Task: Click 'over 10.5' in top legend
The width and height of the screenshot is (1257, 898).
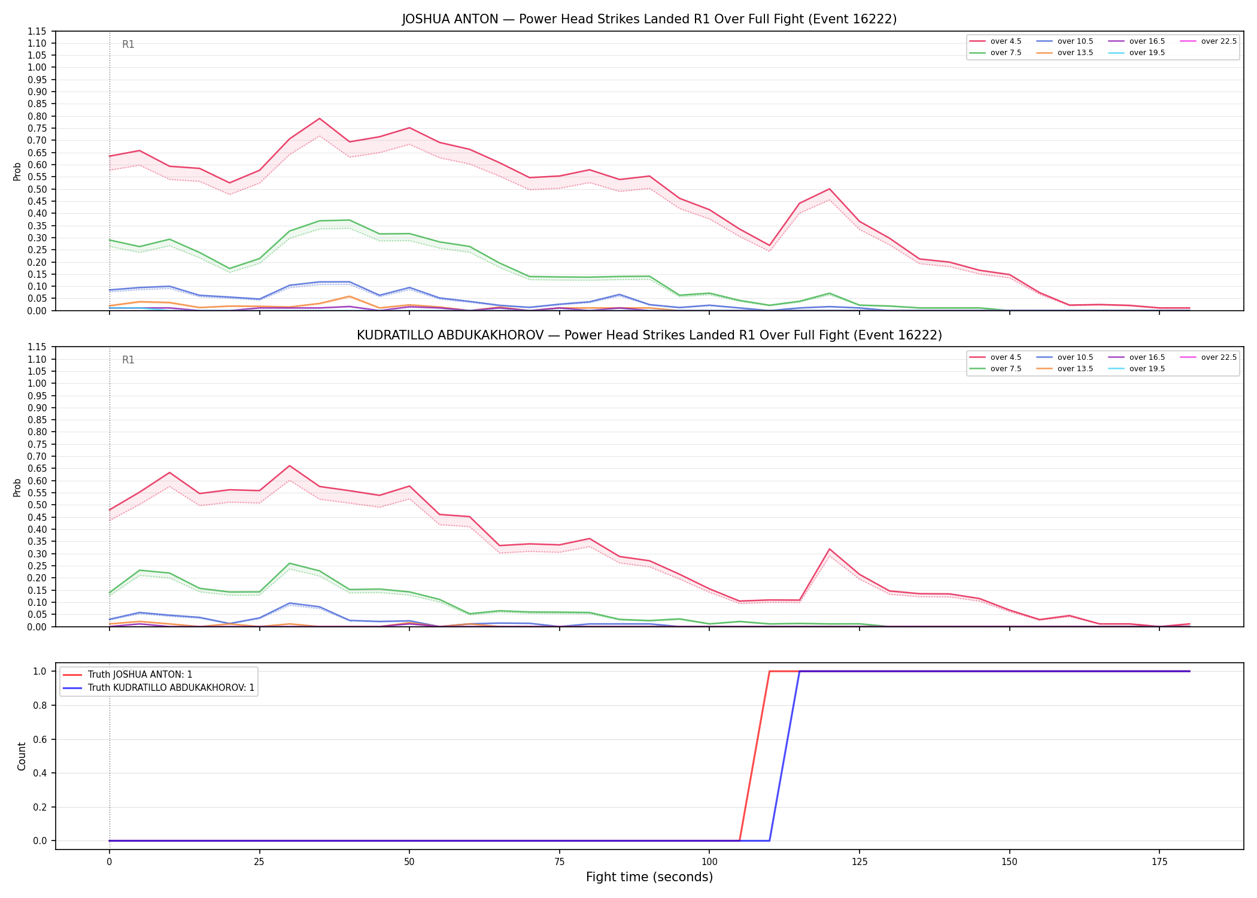Action: (x=1065, y=41)
